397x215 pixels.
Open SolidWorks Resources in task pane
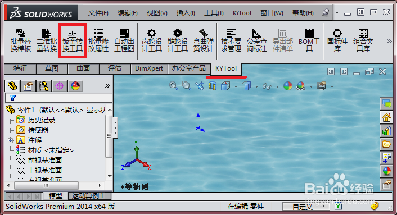[x=386, y=118]
